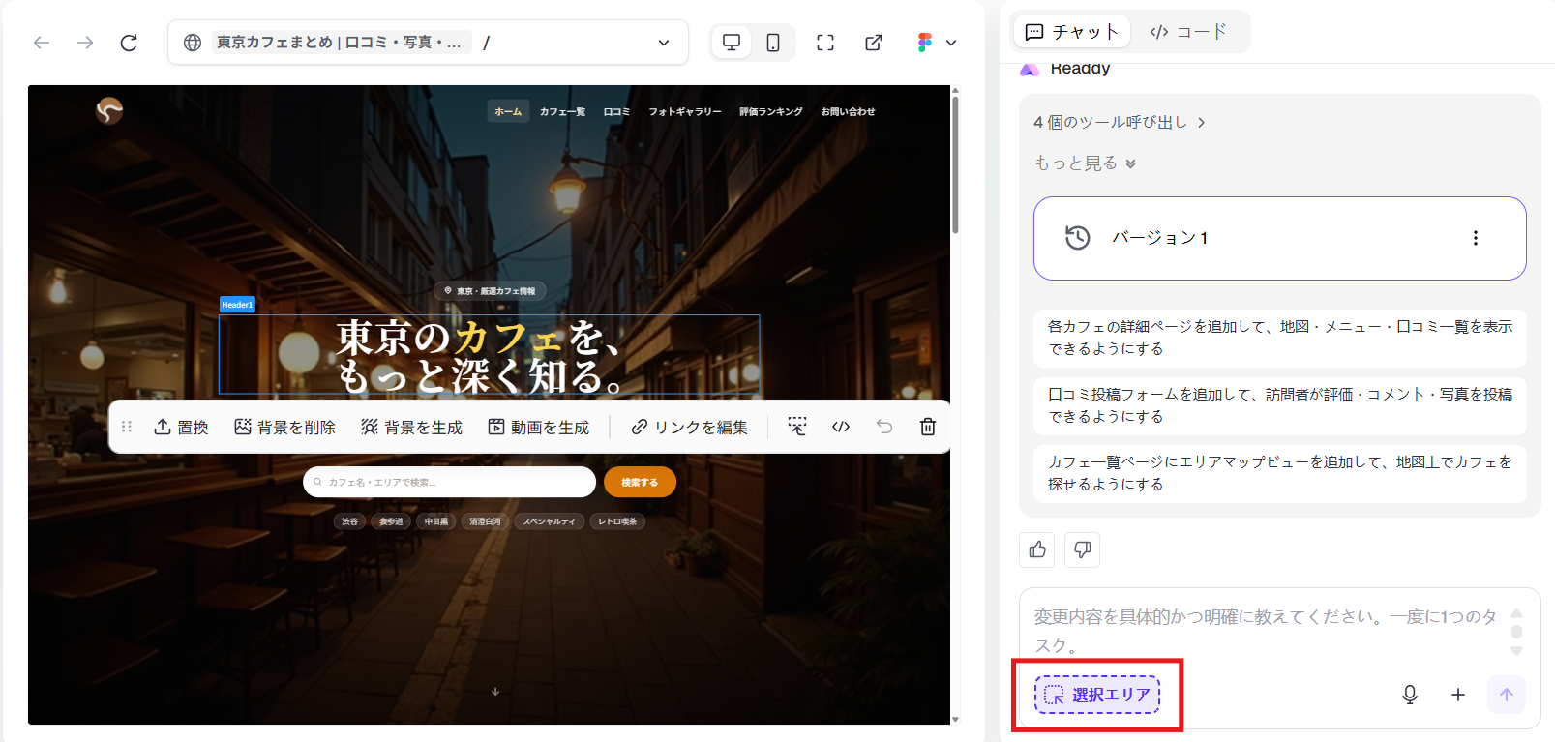Focus the カフェ名・エリアで検索 field
Image resolution: width=1555 pixels, height=742 pixels.
point(449,482)
